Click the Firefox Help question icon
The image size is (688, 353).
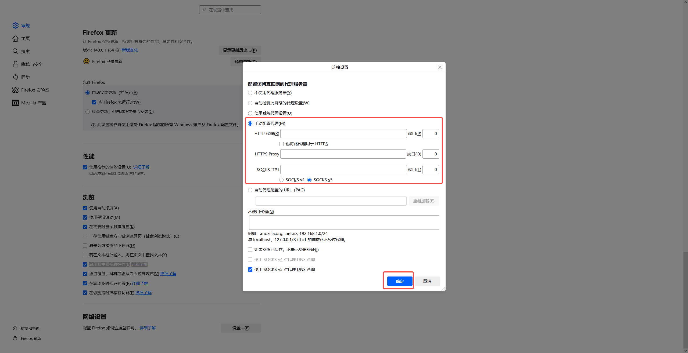click(x=15, y=338)
